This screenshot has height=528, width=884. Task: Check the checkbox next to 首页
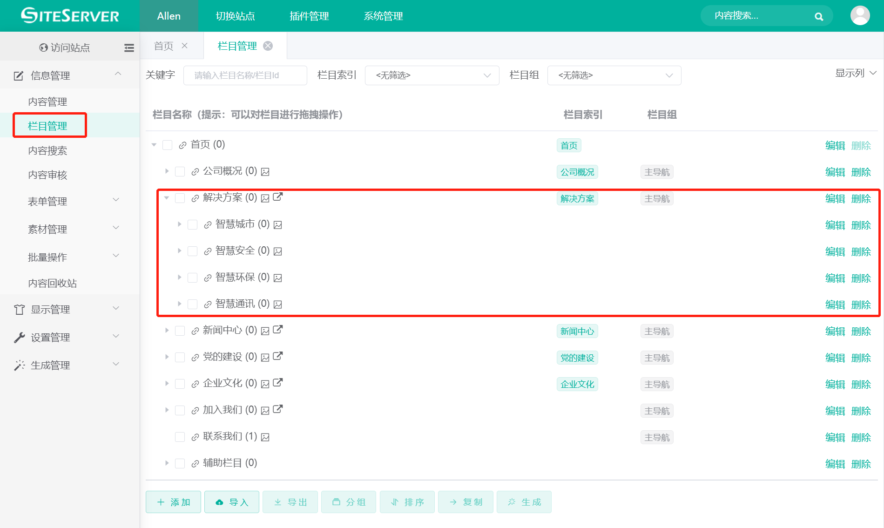point(167,145)
